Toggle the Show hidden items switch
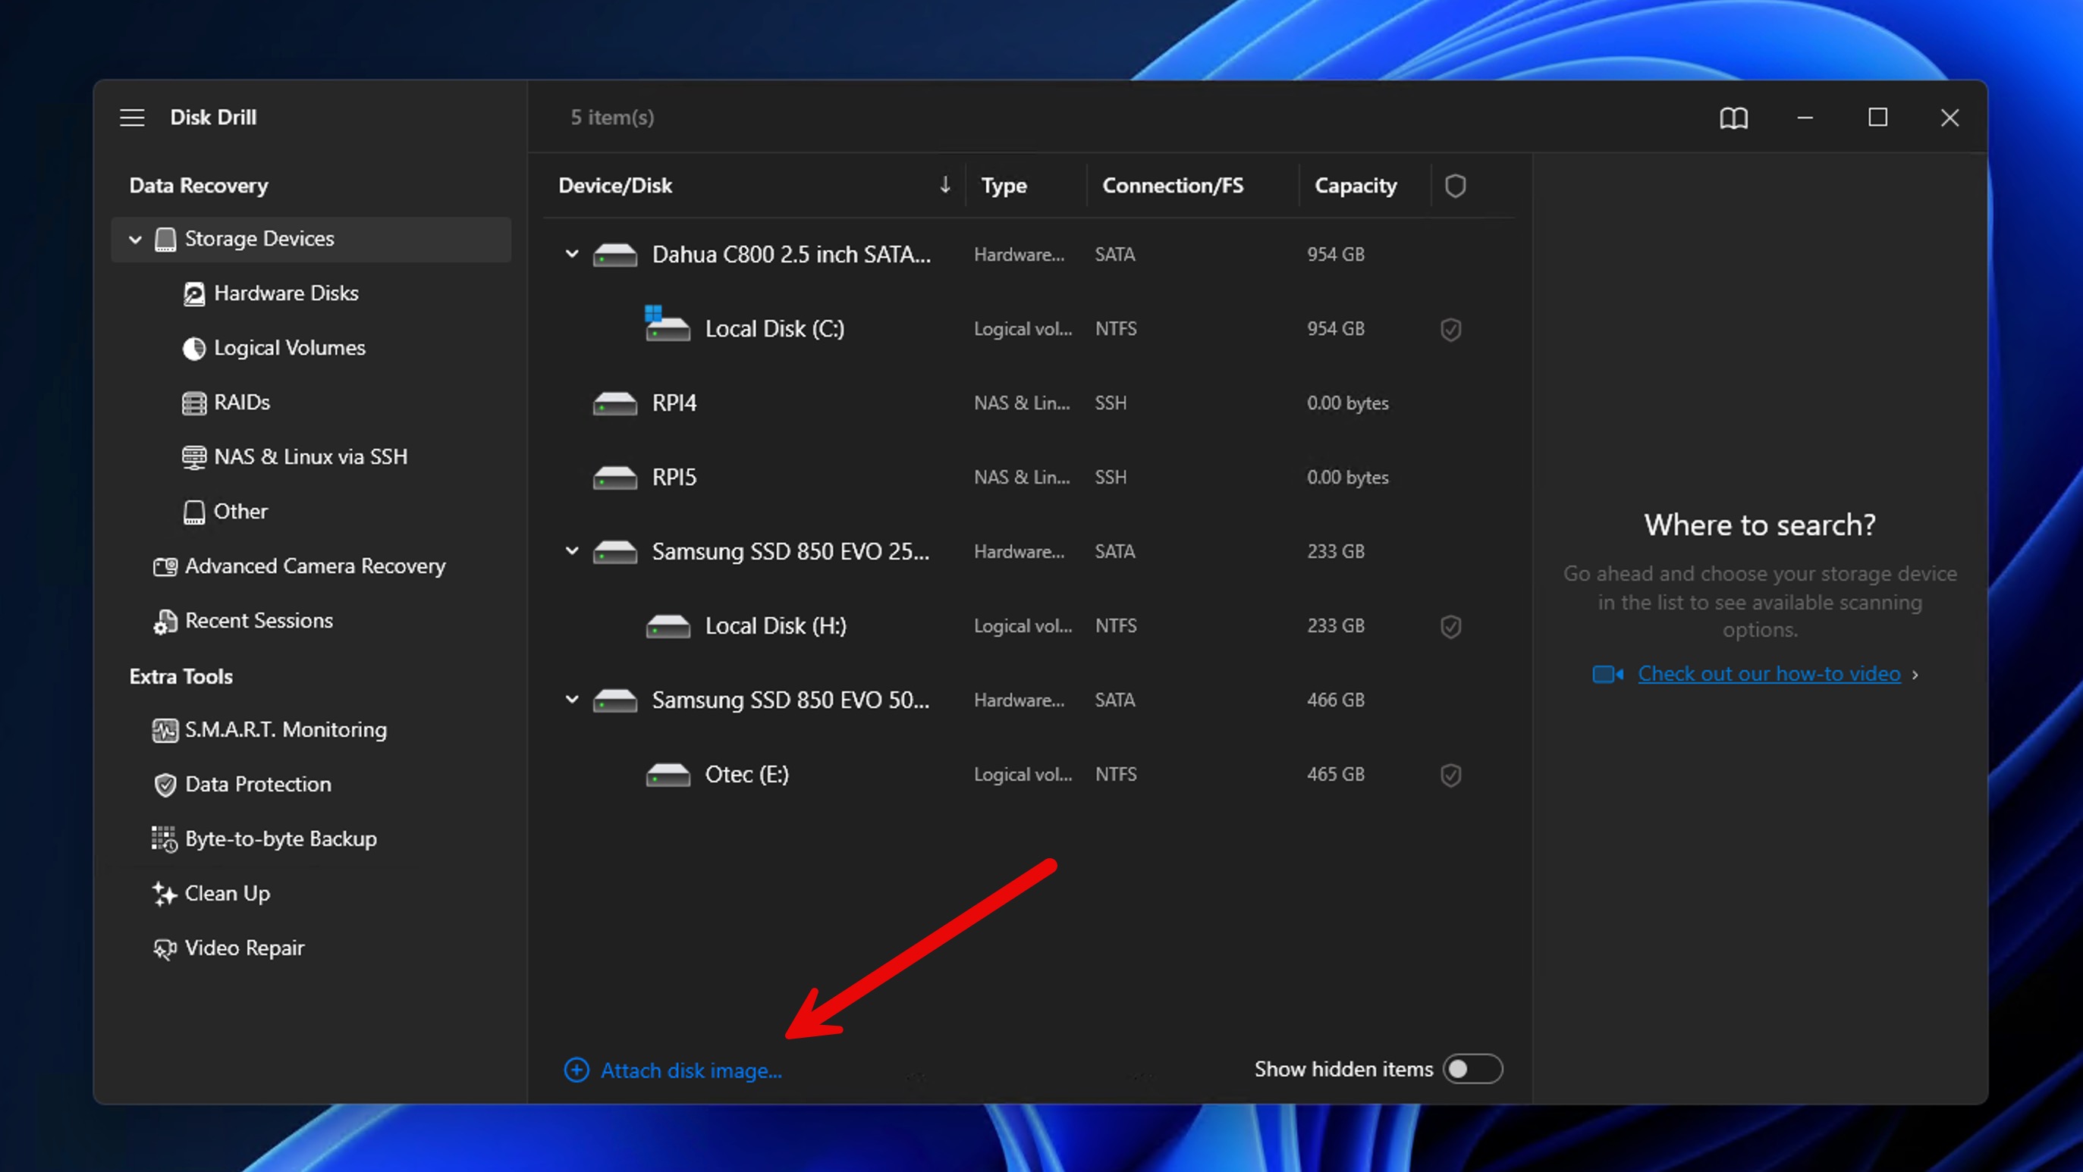The height and width of the screenshot is (1172, 2083). click(x=1472, y=1070)
